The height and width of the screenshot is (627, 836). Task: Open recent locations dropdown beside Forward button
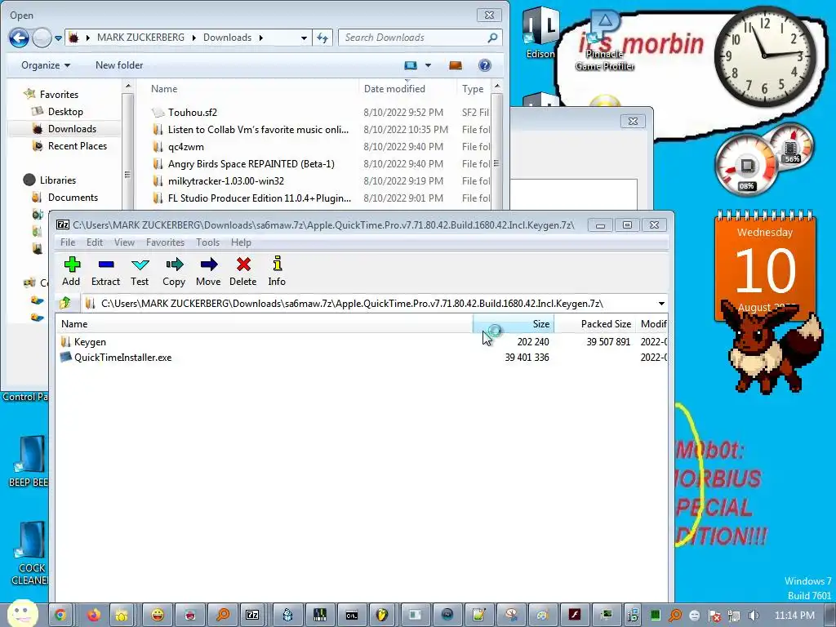[x=58, y=38]
